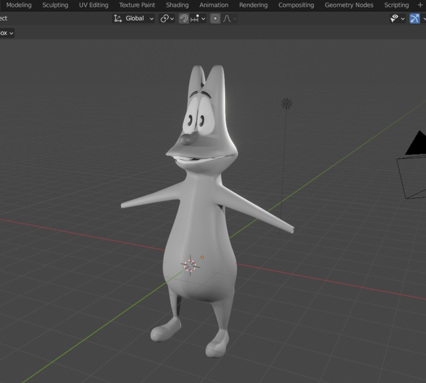
Task: Add a new workspace with plus button
Action: pyautogui.click(x=420, y=5)
